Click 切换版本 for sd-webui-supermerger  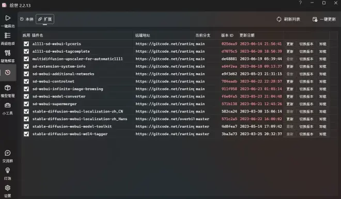306,104
